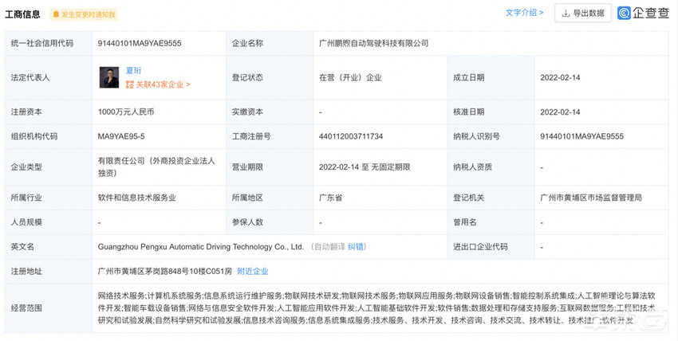Select credit code 91440101MA9YAE9555 under 统一社会信用代码
This screenshot has height=341, width=678.
(x=140, y=43)
